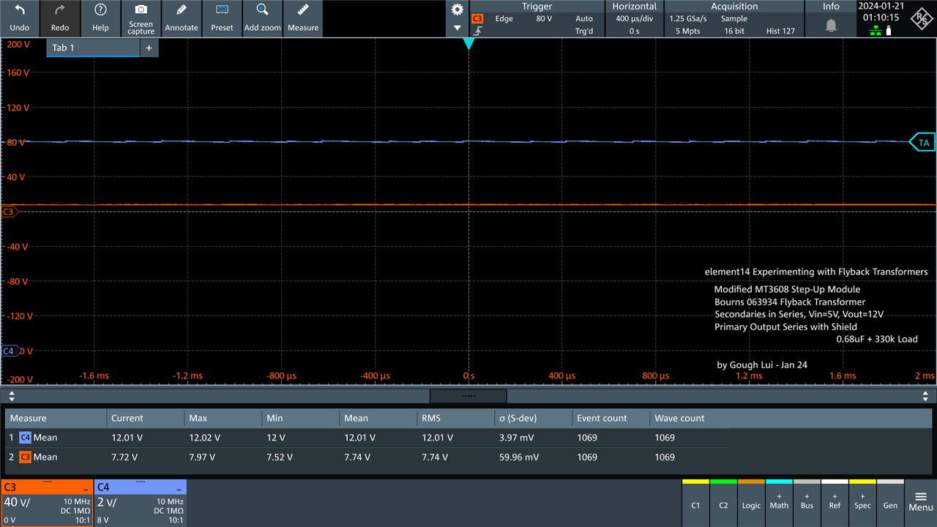Add a Bus decode
The height and width of the screenshot is (527, 937).
tap(807, 504)
